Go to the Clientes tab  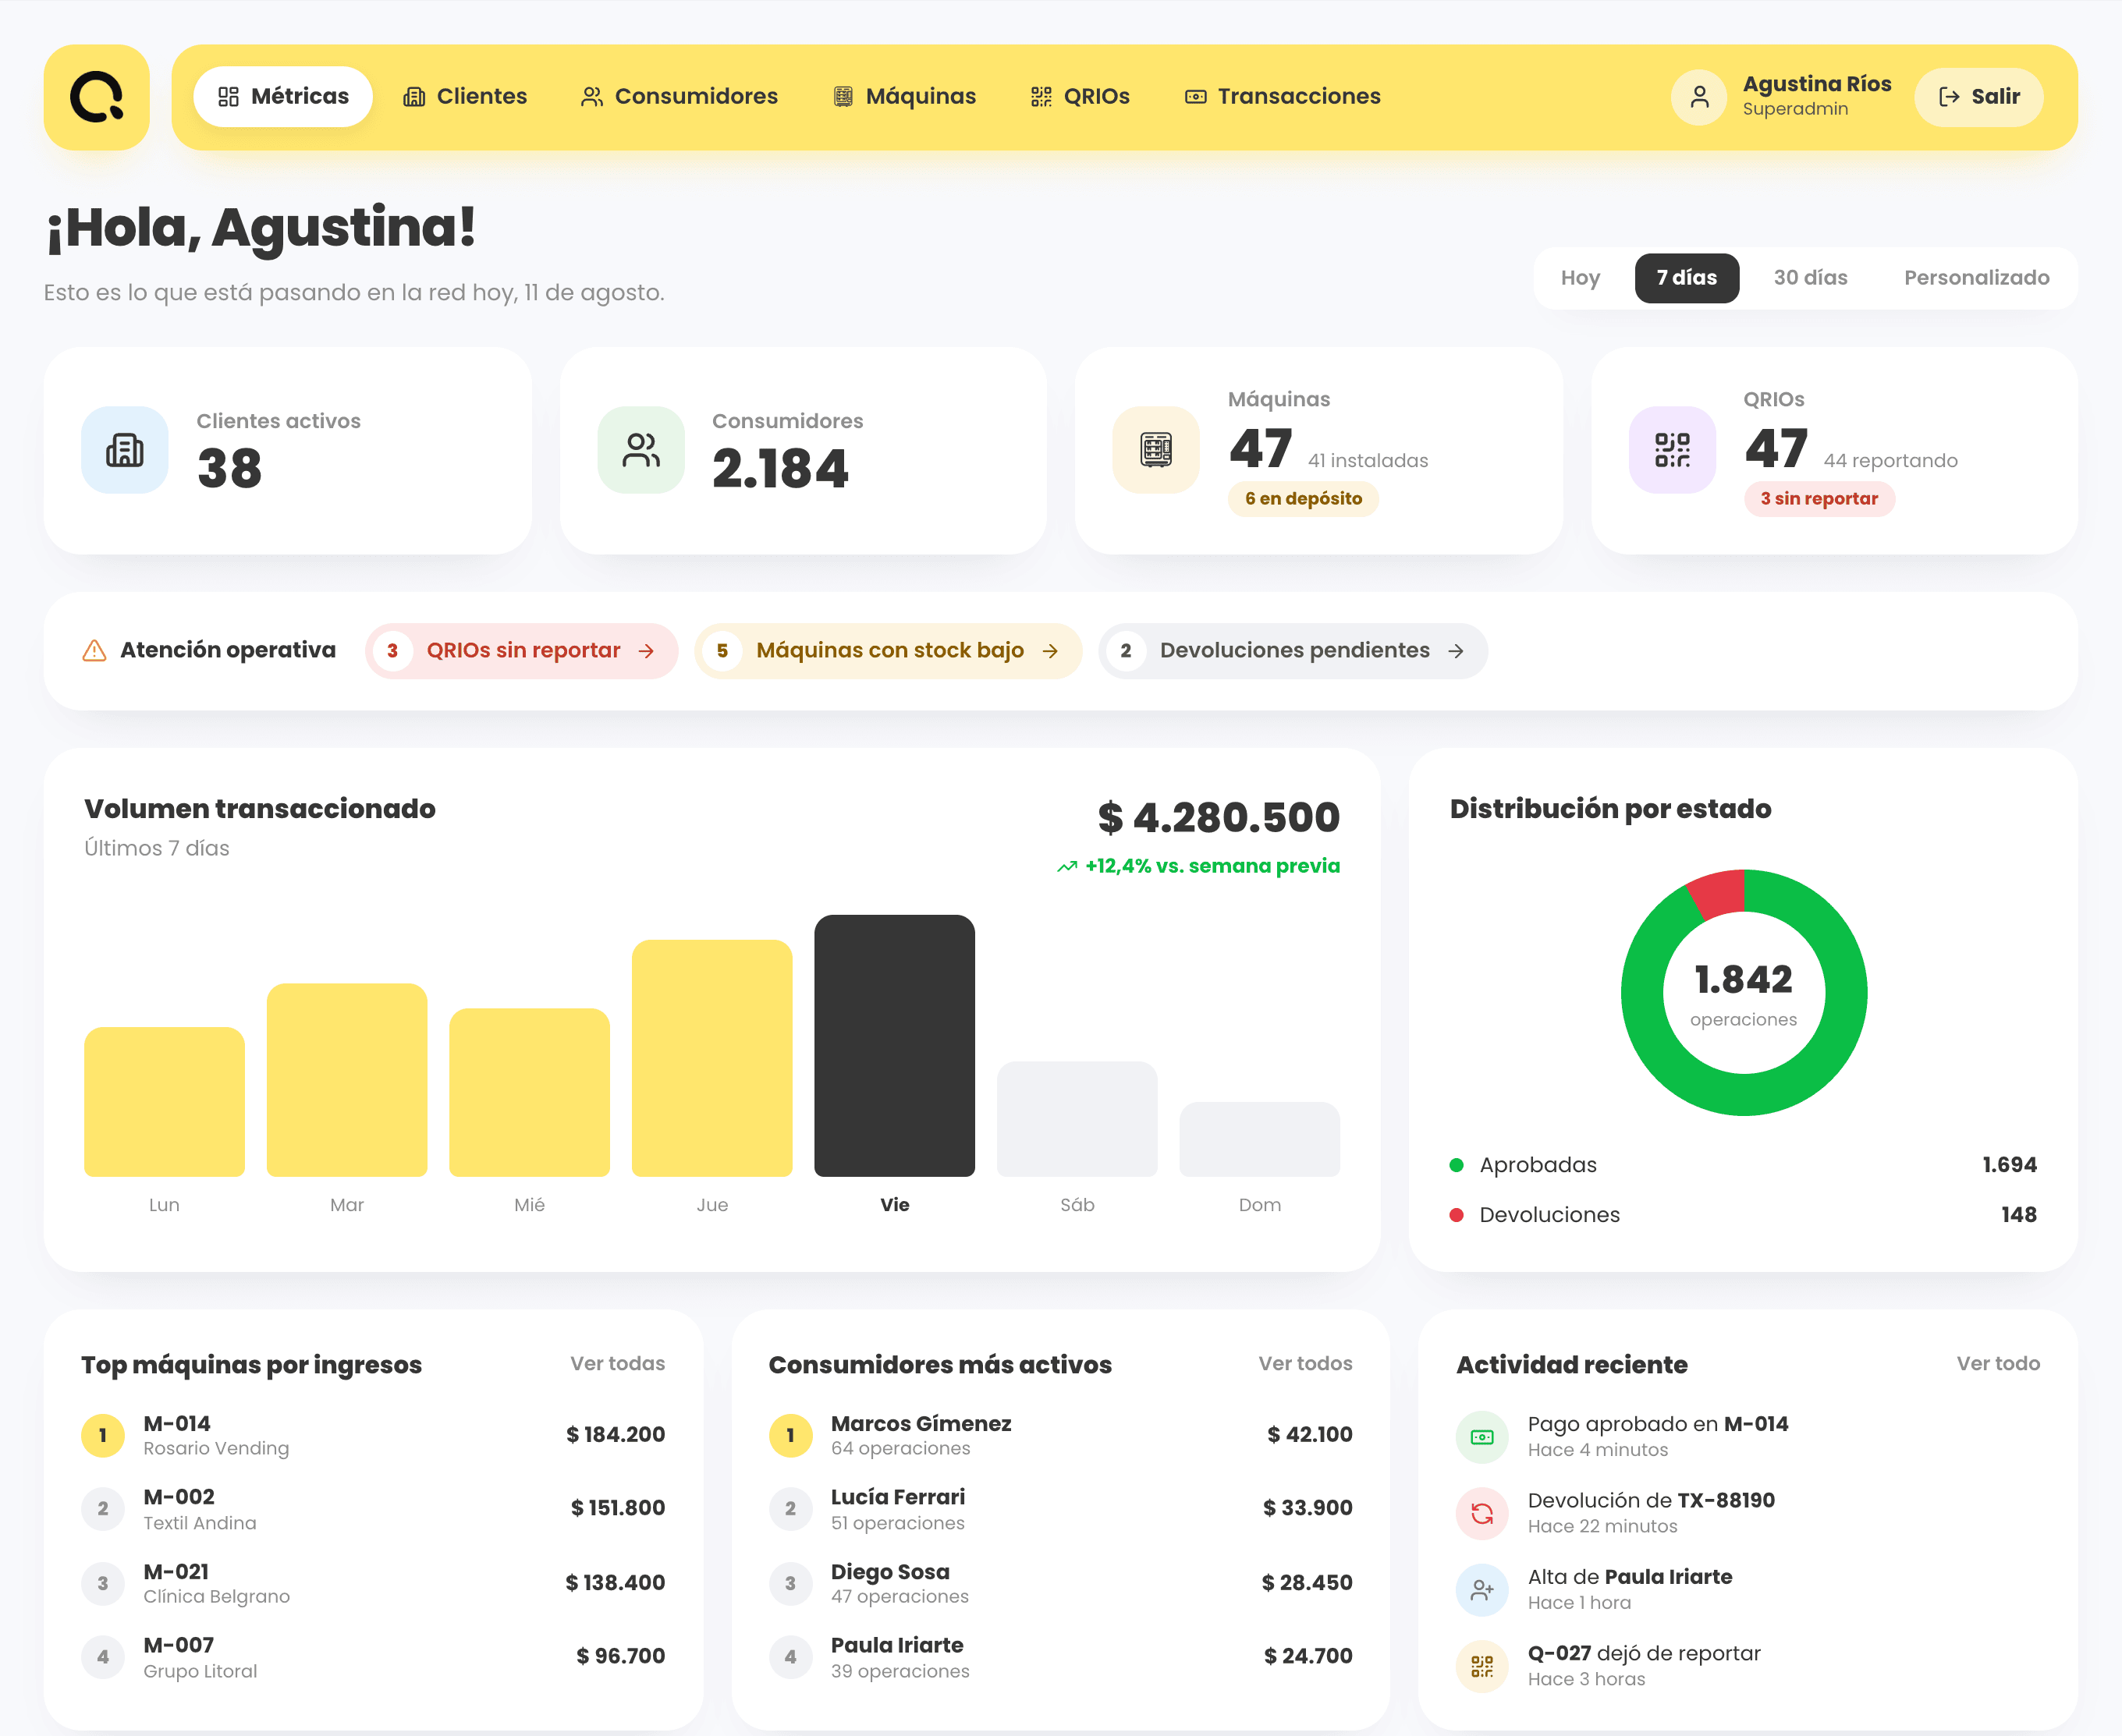pos(465,97)
